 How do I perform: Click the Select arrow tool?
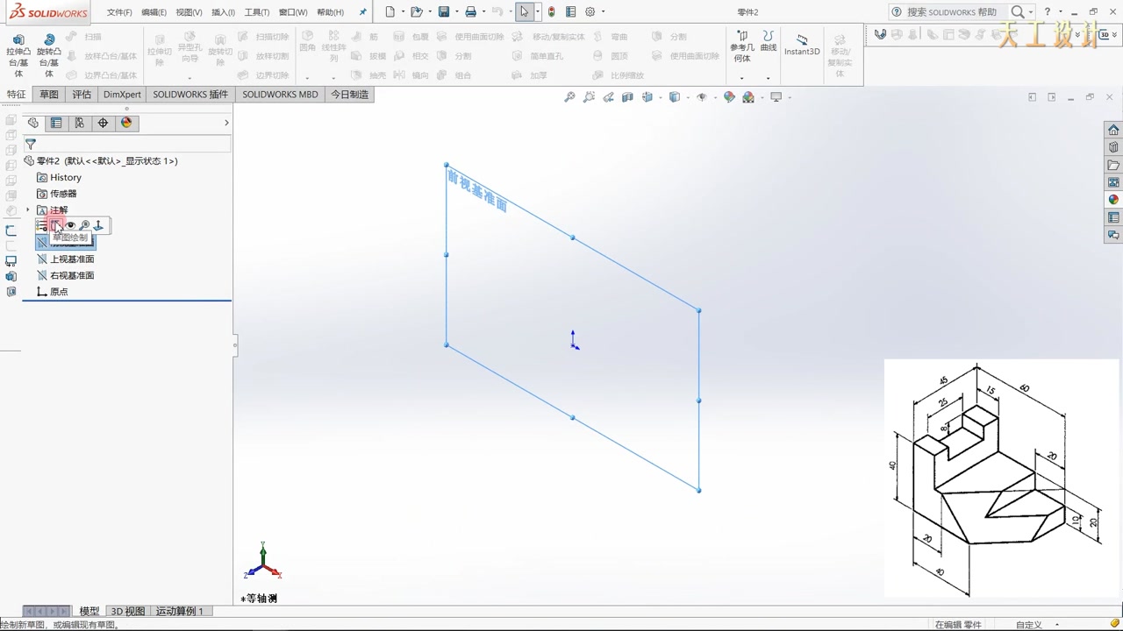(x=524, y=11)
